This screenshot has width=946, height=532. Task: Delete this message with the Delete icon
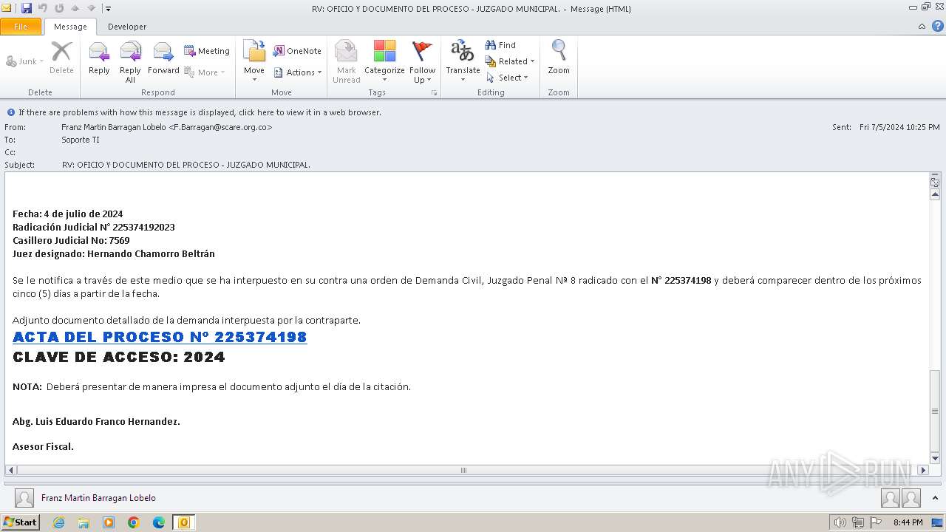(61, 58)
